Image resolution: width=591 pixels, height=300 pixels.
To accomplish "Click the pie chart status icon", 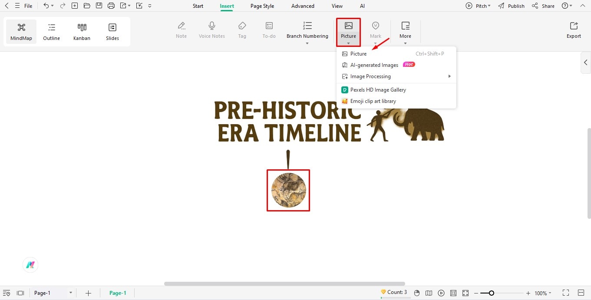I will tap(417, 293).
